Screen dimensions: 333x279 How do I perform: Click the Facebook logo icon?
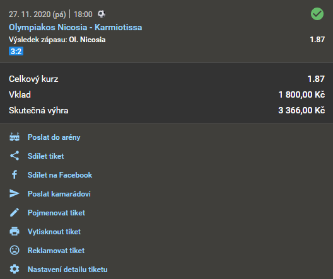tap(15, 174)
